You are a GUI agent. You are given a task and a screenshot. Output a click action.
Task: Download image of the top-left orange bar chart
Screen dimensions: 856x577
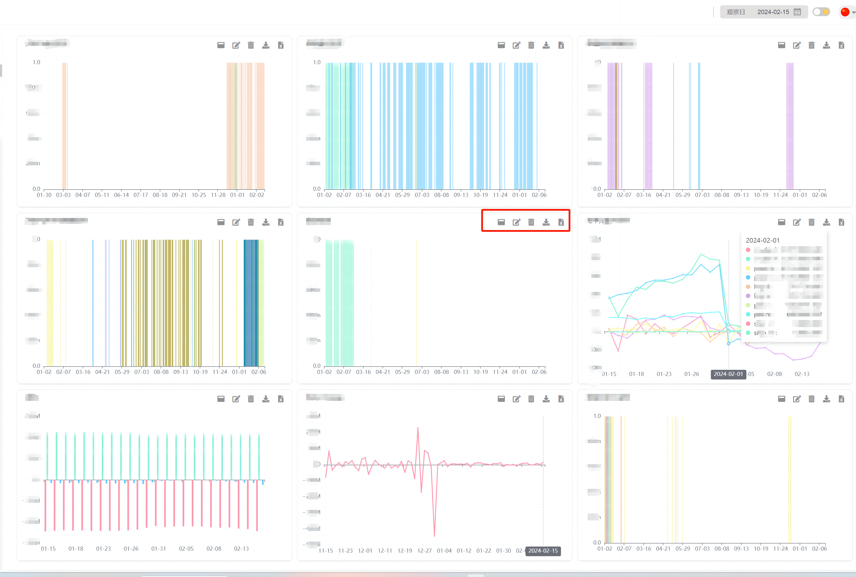[266, 45]
